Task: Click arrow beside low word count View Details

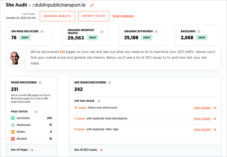Action: coord(215,108)
